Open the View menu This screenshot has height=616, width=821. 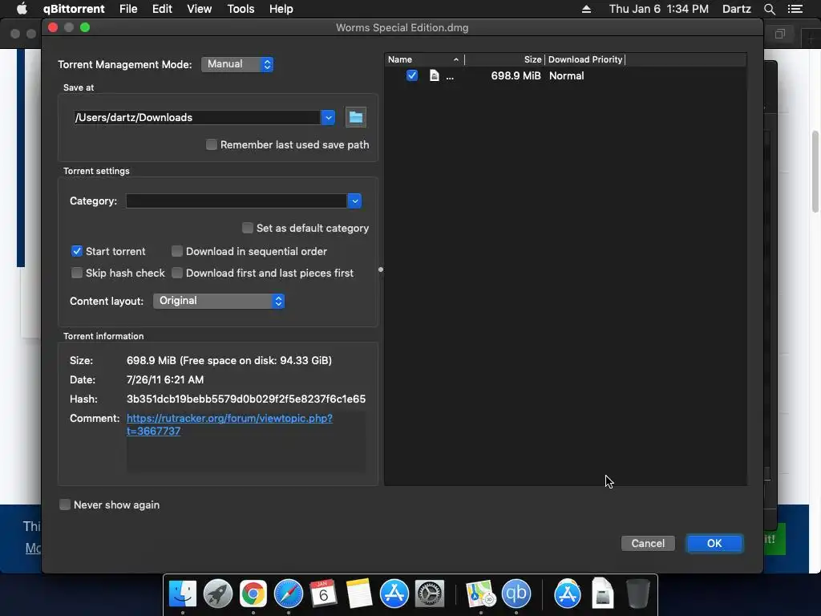[x=199, y=9]
